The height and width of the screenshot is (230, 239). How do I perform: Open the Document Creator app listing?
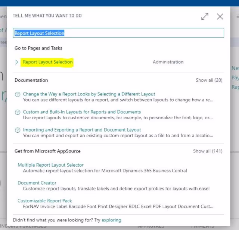(37, 183)
